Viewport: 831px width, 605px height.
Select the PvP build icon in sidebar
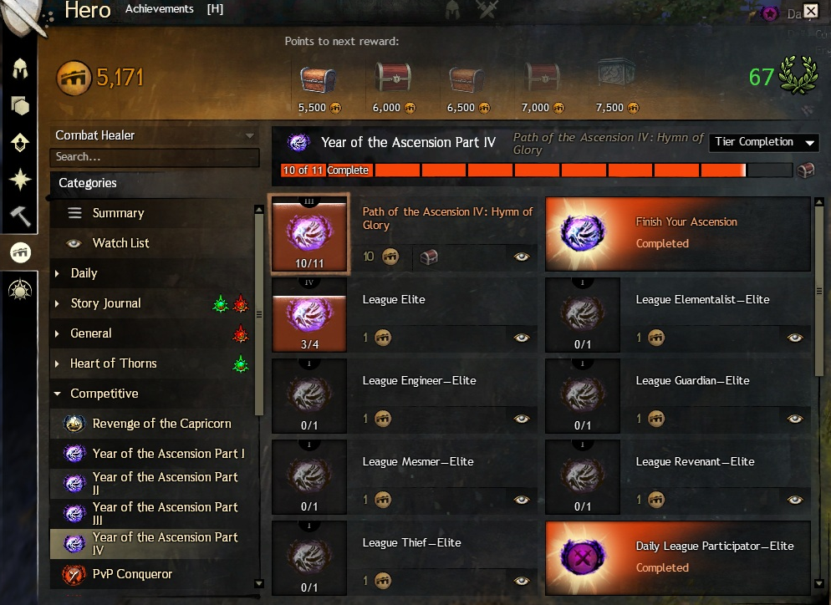(x=20, y=289)
